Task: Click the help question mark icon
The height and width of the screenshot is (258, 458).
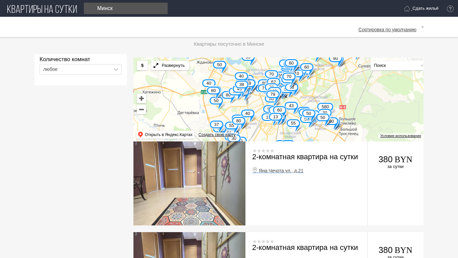Action: click(450, 9)
